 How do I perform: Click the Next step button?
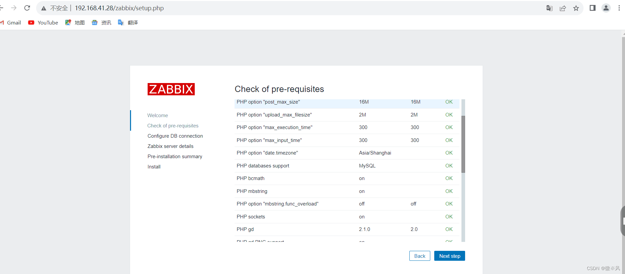pyautogui.click(x=450, y=256)
